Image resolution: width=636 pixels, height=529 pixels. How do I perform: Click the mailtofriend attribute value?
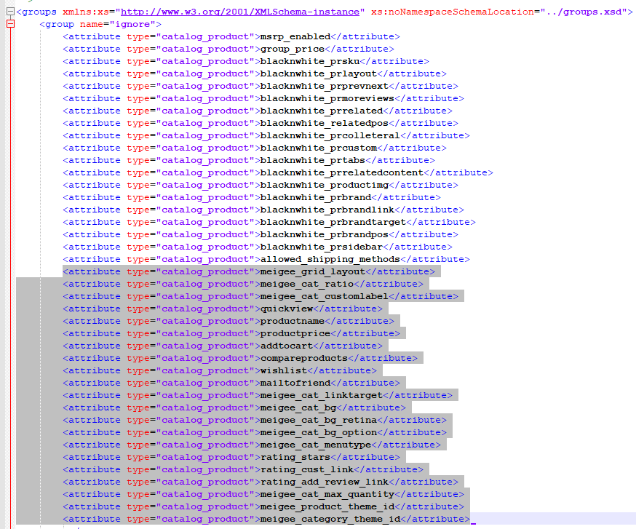(x=295, y=383)
